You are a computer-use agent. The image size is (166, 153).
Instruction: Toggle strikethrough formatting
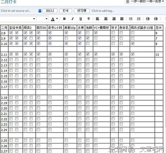point(88,19)
